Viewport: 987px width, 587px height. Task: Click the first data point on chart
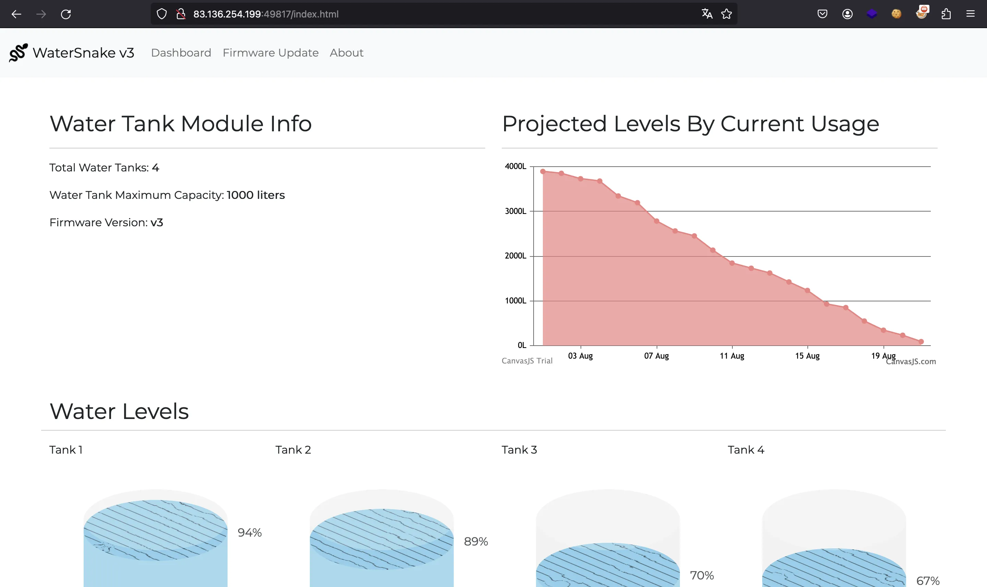(x=543, y=171)
